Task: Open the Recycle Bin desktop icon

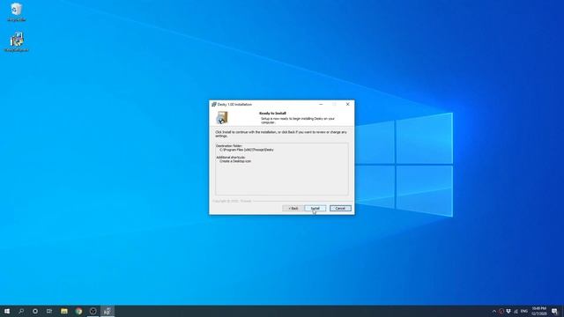Action: [17, 12]
